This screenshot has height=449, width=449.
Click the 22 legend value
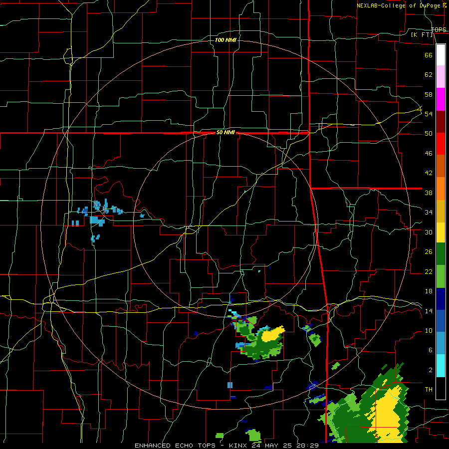pos(429,271)
